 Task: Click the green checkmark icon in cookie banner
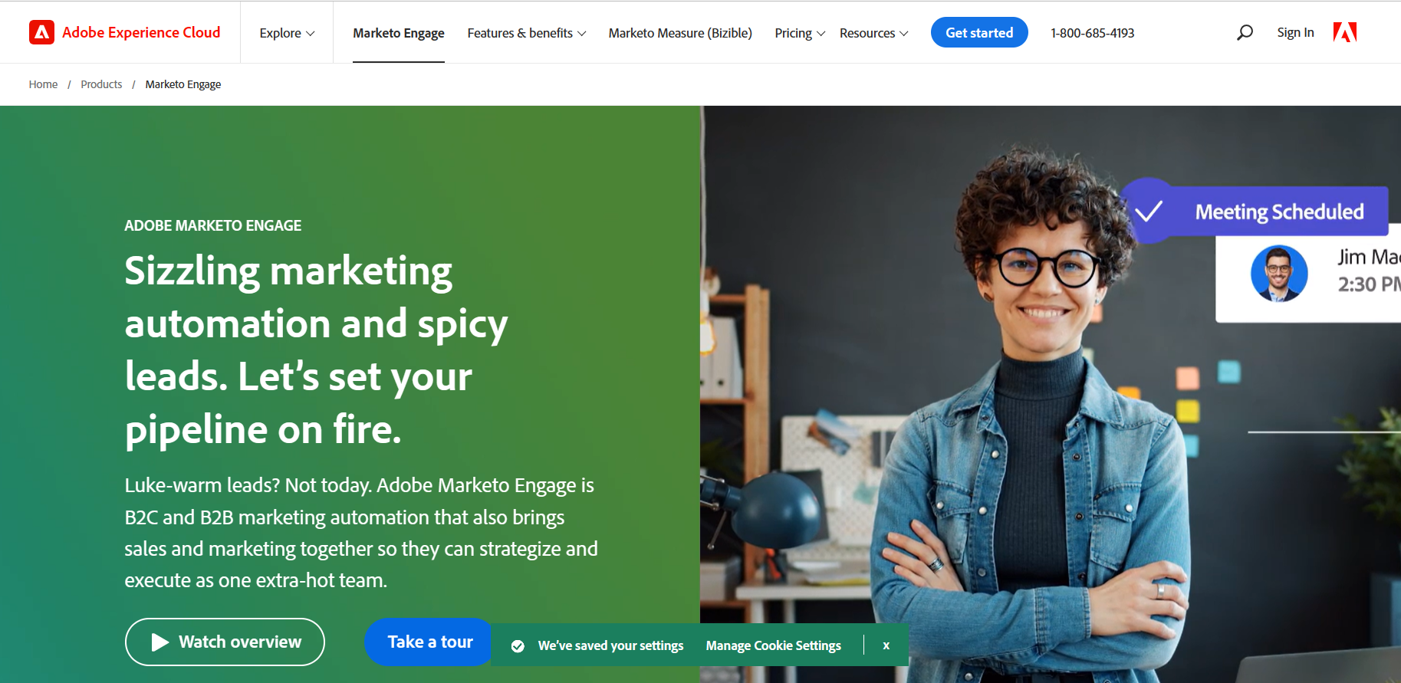[518, 646]
